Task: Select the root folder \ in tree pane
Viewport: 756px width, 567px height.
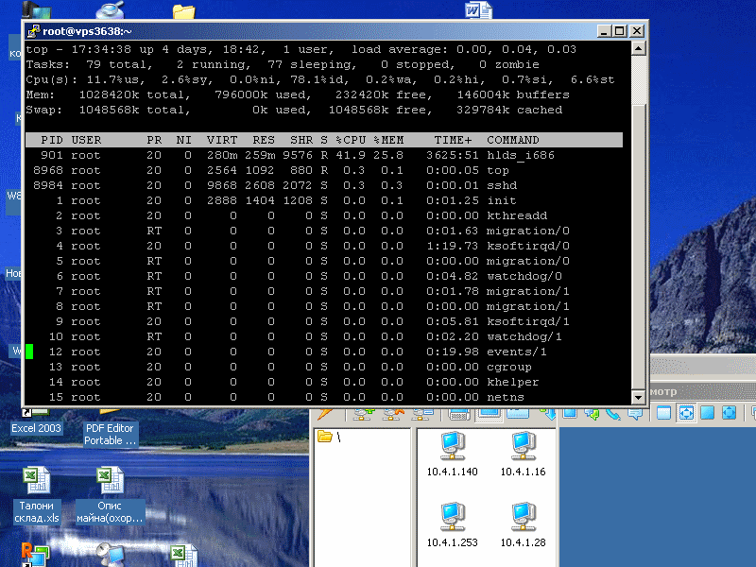Action: pyautogui.click(x=330, y=438)
